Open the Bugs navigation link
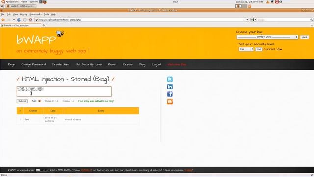The height and width of the screenshot is (177, 314). pyautogui.click(x=11, y=64)
